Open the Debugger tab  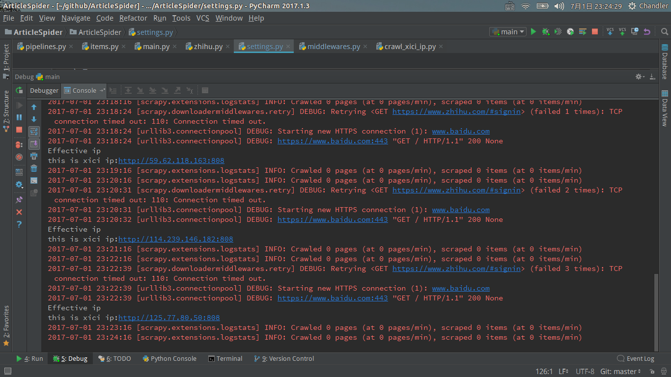click(44, 90)
